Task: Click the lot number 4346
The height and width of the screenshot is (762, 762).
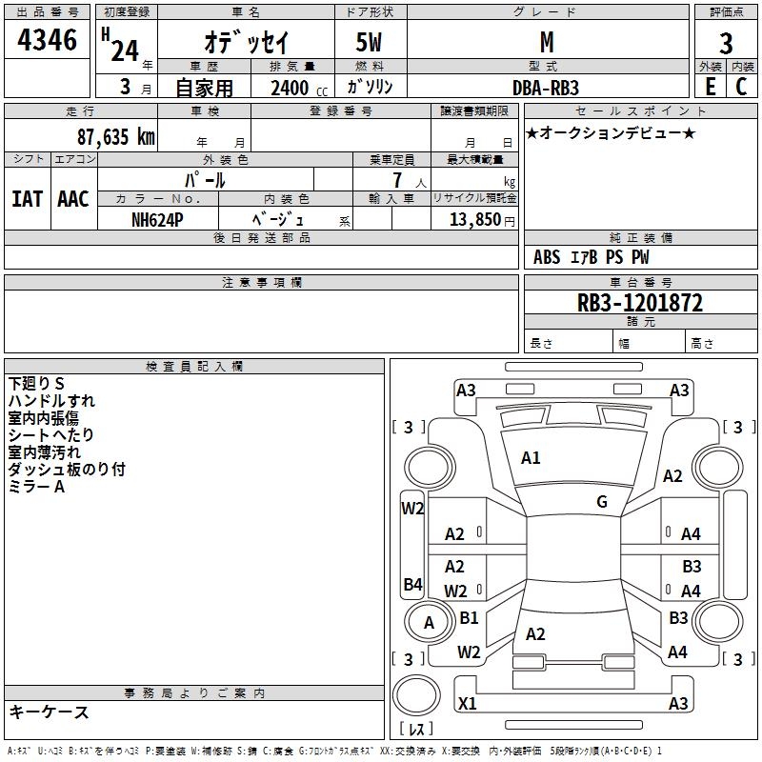Action: point(47,40)
